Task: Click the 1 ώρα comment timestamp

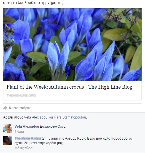Action: click(19, 132)
